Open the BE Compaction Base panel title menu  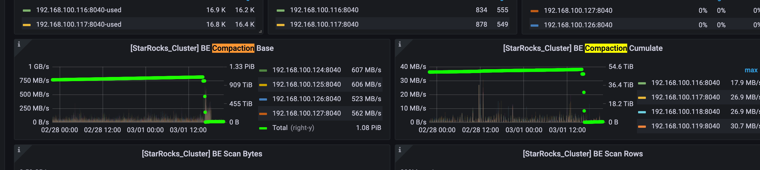202,48
